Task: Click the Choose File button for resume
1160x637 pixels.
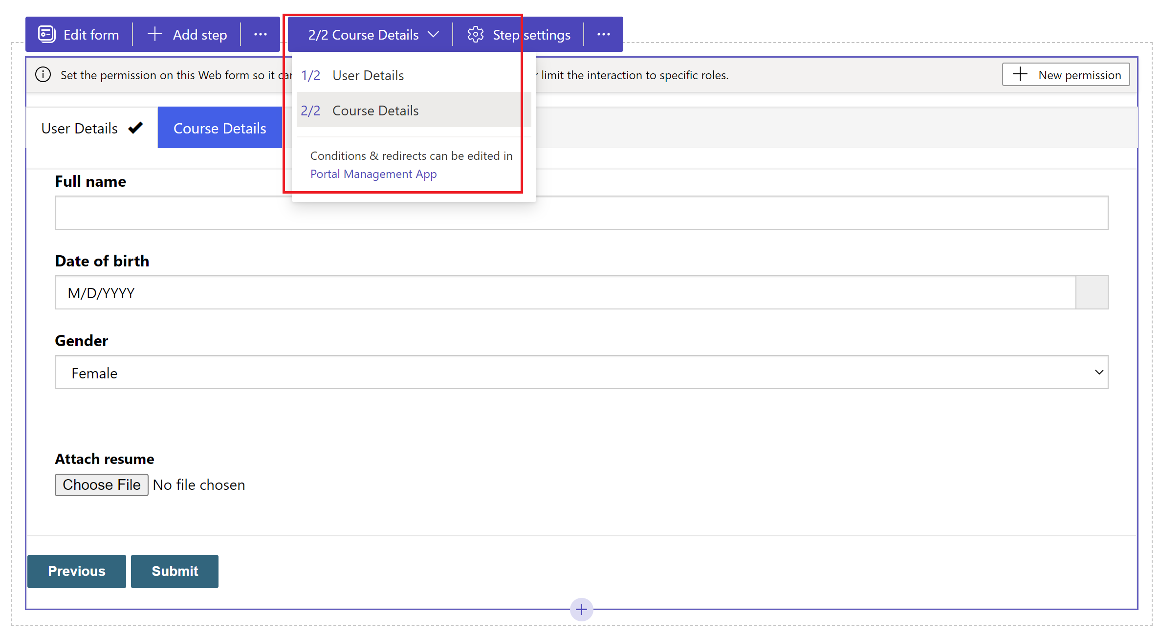Action: click(x=100, y=485)
